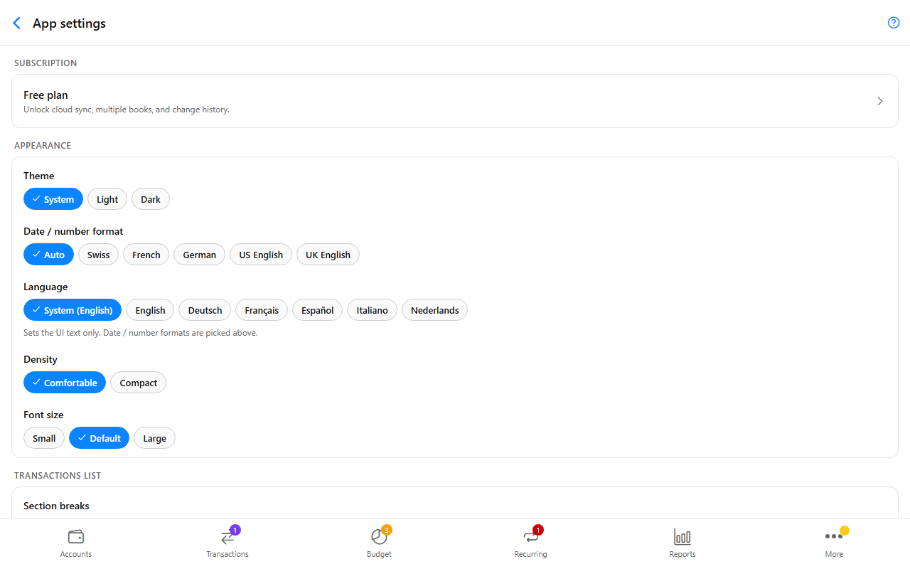
Task: Choose UK English format
Action: (x=328, y=255)
